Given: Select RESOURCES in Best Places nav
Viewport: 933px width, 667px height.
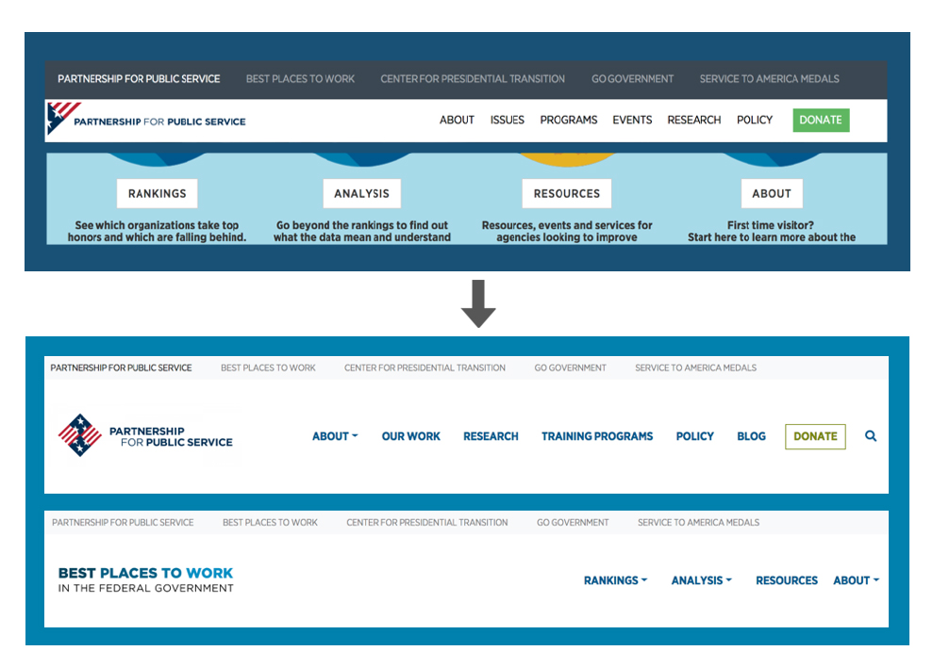Looking at the screenshot, I should coord(787,580).
